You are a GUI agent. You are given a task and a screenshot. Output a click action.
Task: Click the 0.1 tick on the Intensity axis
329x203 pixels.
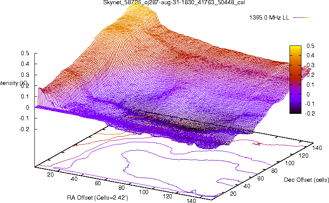[25, 96]
